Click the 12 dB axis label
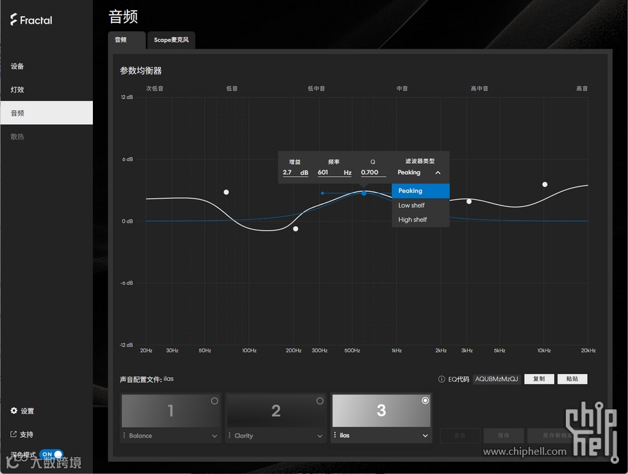 (127, 97)
